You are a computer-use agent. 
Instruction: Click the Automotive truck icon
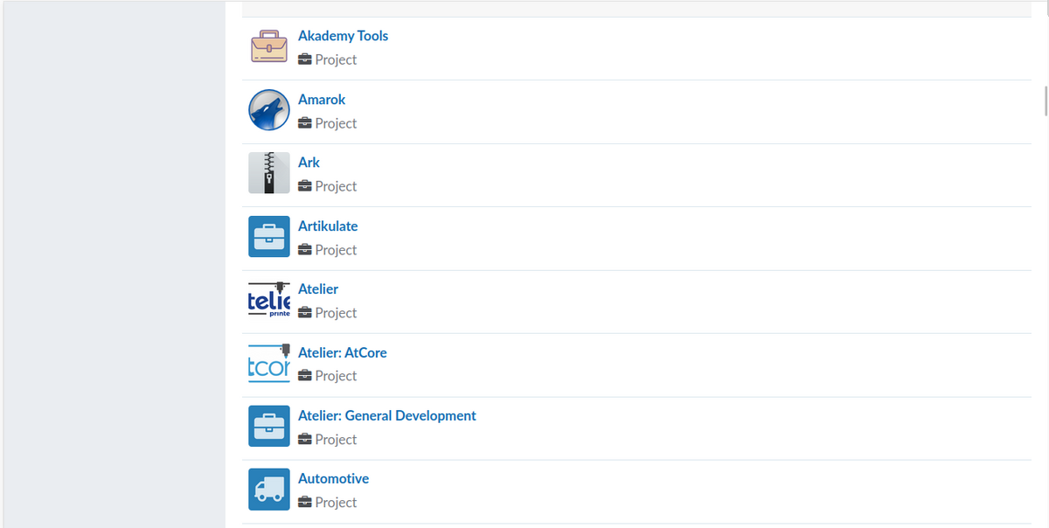[268, 490]
